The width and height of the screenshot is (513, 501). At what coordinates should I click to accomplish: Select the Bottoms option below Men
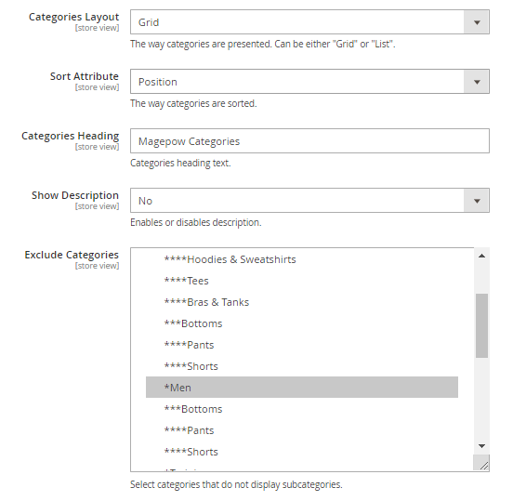(302, 409)
